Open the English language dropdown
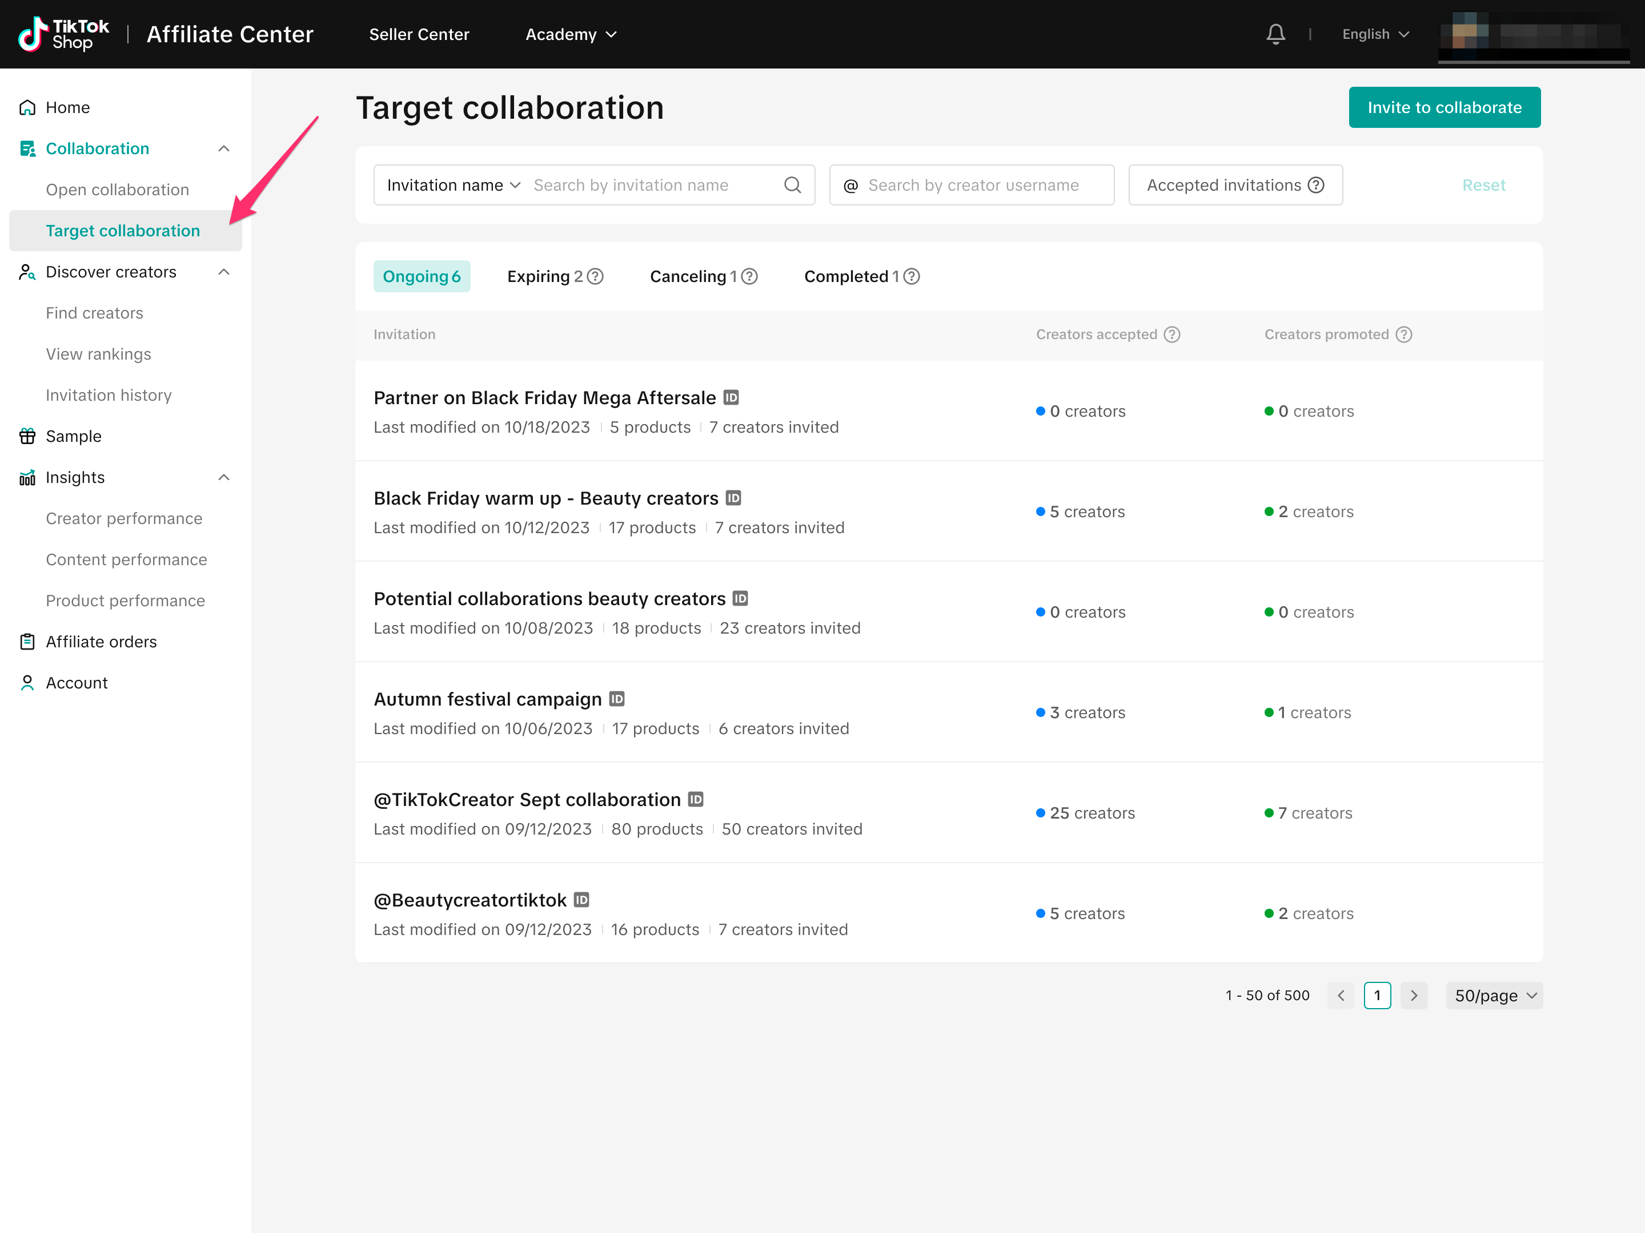 [1375, 34]
